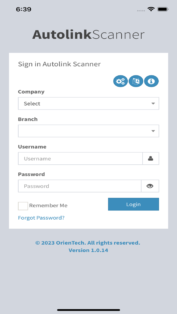
Task: Click the Company dropdown arrow
Action: [x=153, y=103]
